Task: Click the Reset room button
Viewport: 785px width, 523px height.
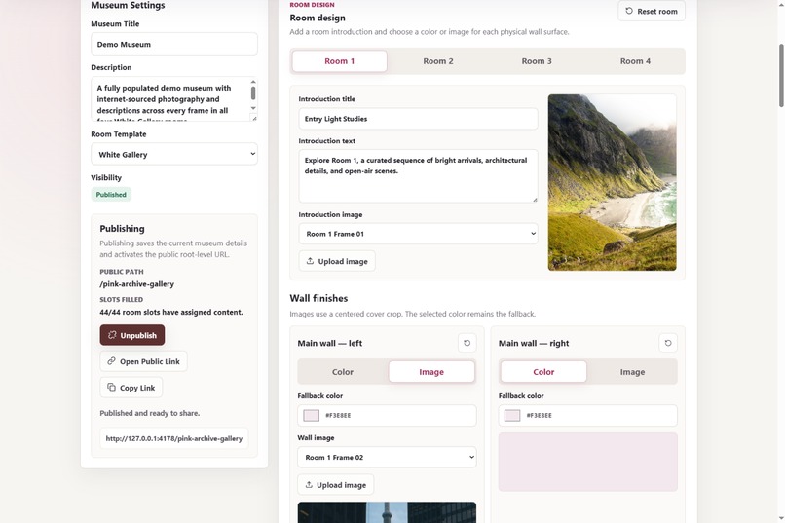Action: coord(652,11)
